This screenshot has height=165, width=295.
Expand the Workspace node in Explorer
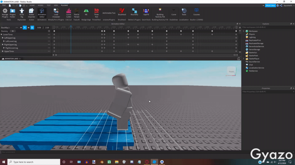click(x=244, y=31)
